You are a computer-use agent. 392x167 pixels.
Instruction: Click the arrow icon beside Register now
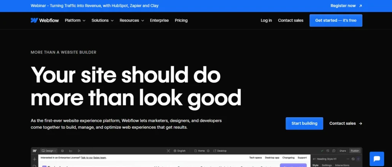pos(360,6)
